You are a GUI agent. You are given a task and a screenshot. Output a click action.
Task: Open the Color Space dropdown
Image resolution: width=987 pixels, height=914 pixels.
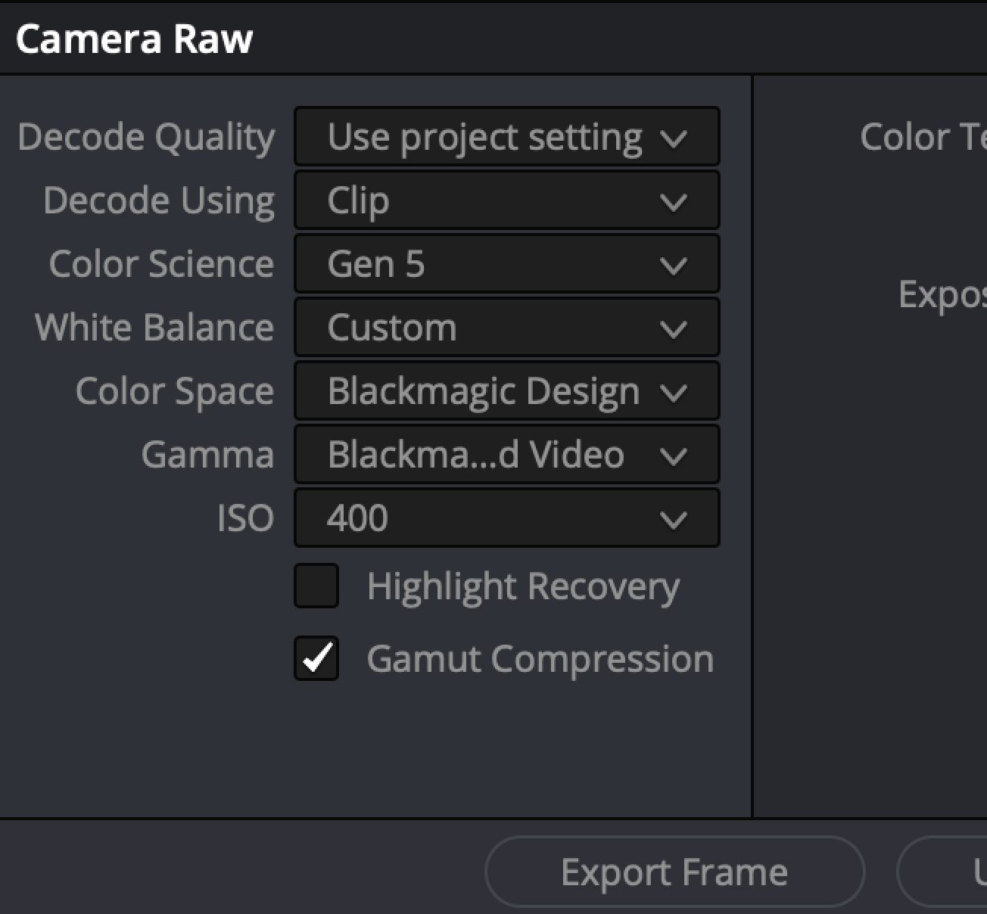[x=506, y=391]
